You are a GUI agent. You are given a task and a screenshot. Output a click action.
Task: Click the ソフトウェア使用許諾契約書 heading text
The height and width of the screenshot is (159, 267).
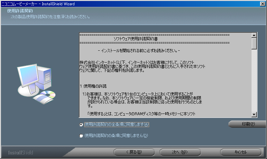pos(136,39)
